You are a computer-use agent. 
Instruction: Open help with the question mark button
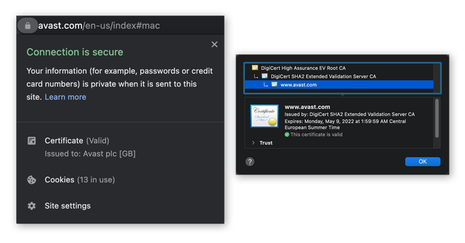point(249,162)
